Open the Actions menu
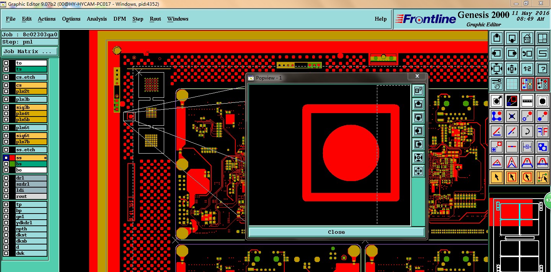This screenshot has width=551, height=272. (x=47, y=19)
